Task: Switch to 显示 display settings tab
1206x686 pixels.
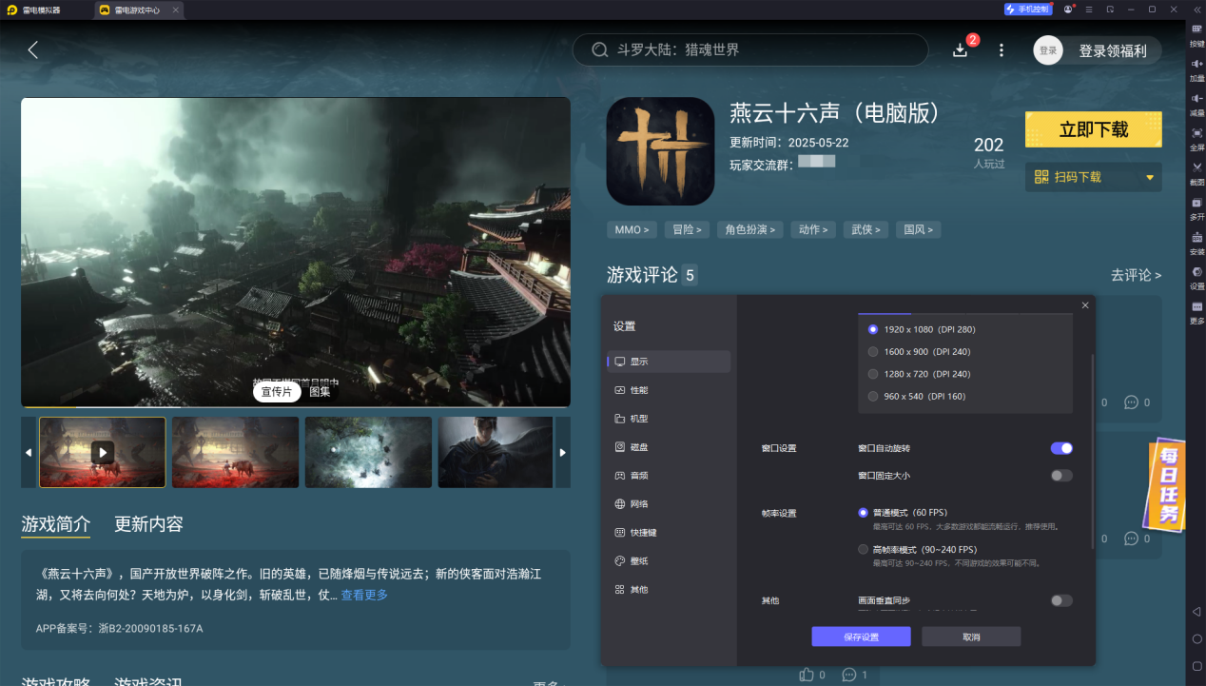Action: coord(669,362)
